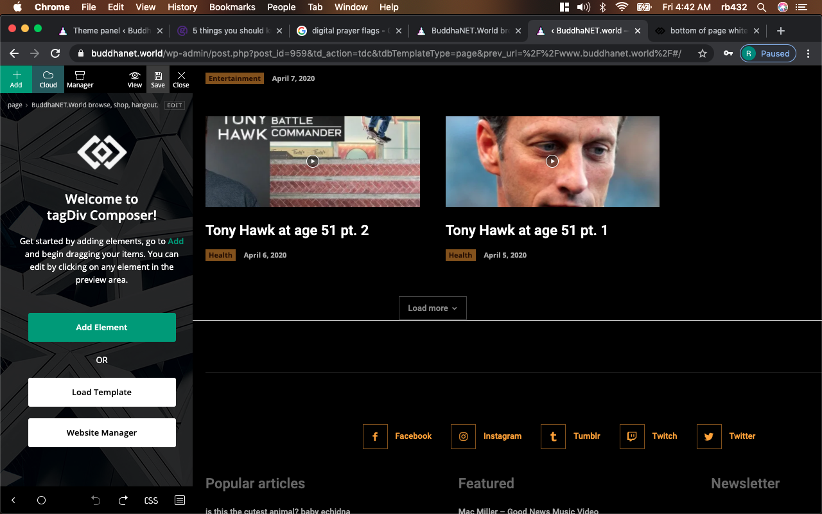The width and height of the screenshot is (822, 514).
Task: Click the Featured section heading
Action: (486, 483)
